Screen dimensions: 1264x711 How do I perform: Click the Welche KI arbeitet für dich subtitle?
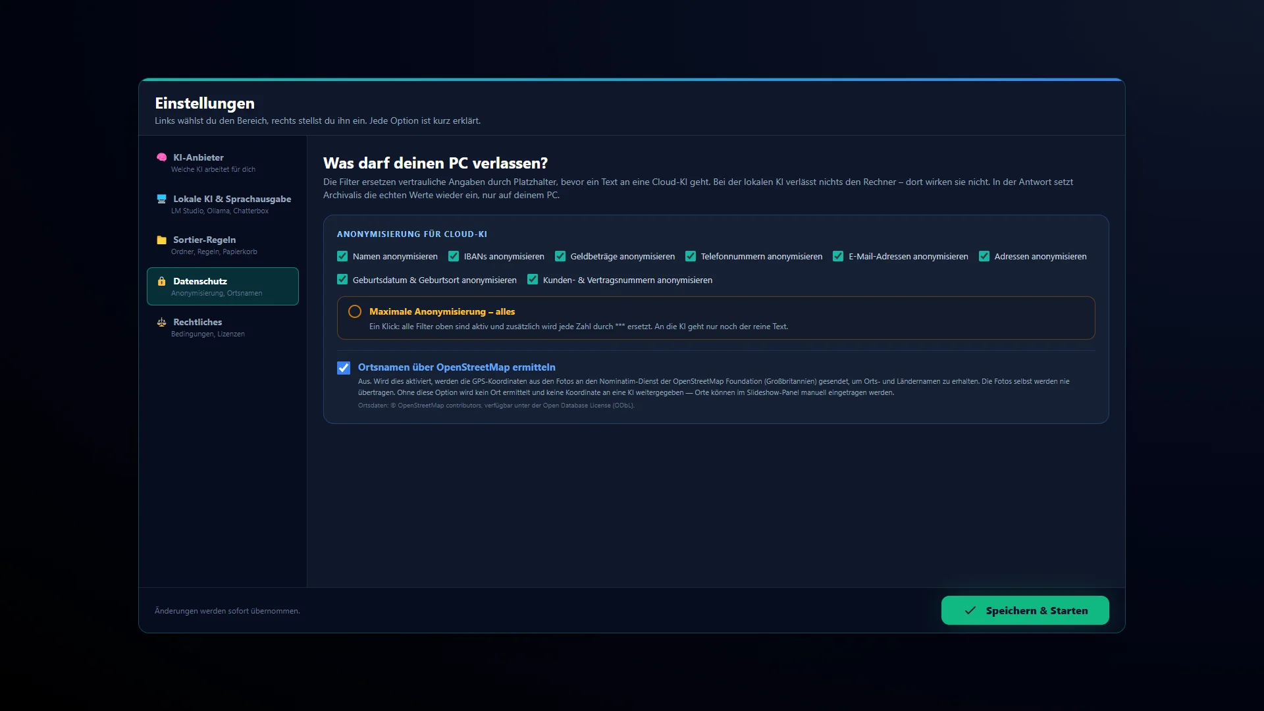(x=213, y=169)
